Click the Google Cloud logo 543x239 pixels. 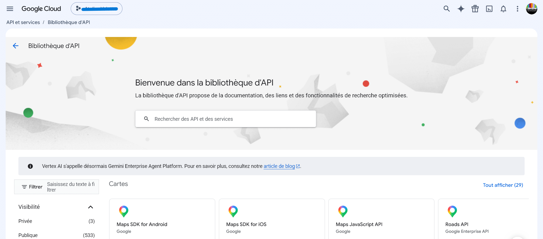tap(41, 9)
